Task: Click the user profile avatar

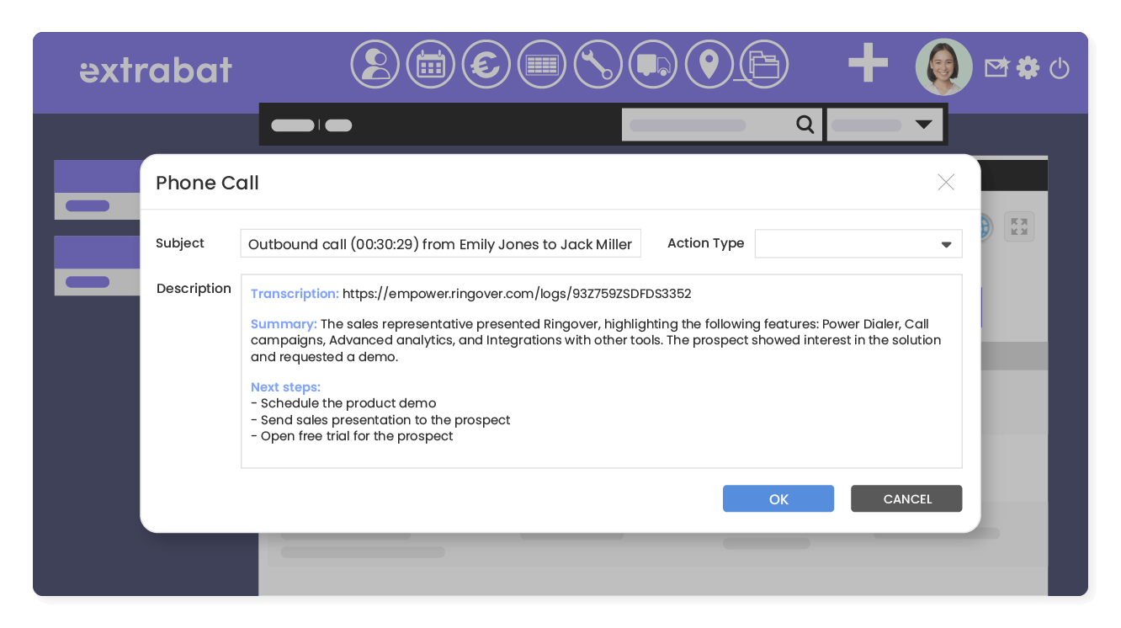Action: (943, 67)
